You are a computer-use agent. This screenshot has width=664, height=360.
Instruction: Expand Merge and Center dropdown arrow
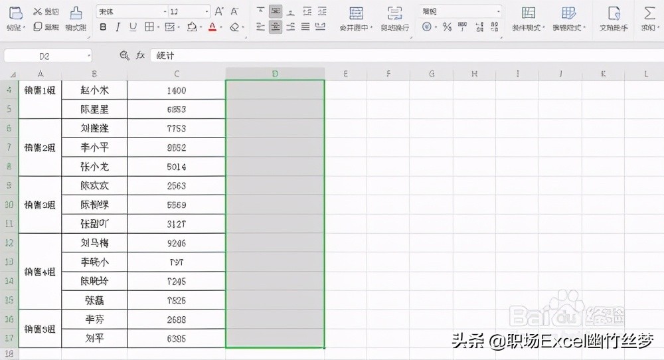[371, 28]
